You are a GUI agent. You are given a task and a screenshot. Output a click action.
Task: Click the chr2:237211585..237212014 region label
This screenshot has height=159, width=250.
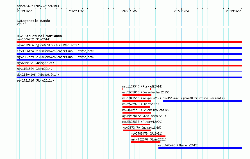point(38,6)
